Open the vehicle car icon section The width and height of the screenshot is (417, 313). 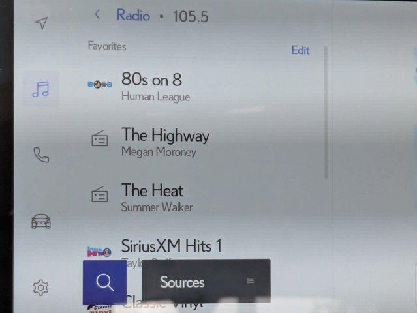pyautogui.click(x=41, y=221)
